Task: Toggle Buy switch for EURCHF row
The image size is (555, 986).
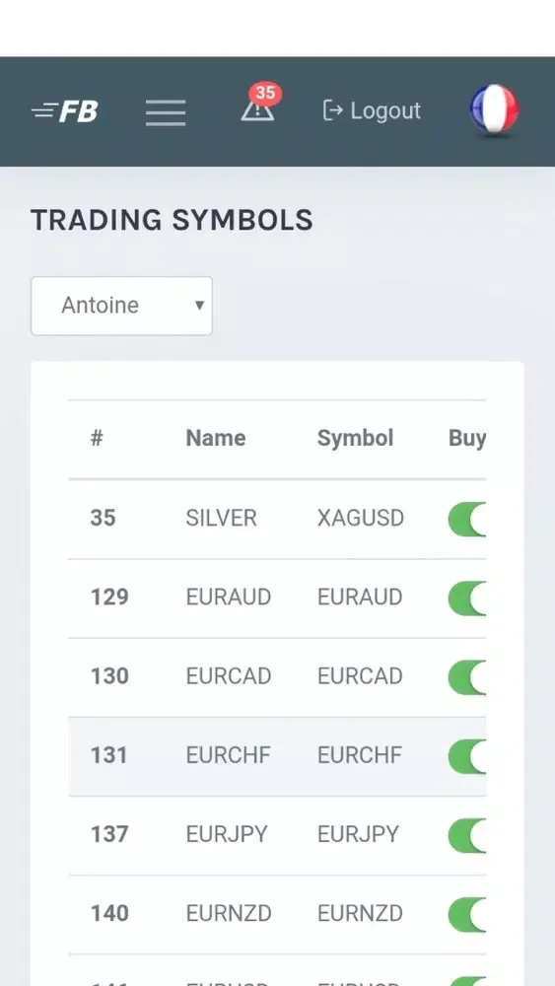Action: [467, 756]
